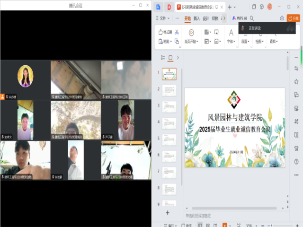
Task: Click the orange 分享 share button
Action: click(293, 18)
